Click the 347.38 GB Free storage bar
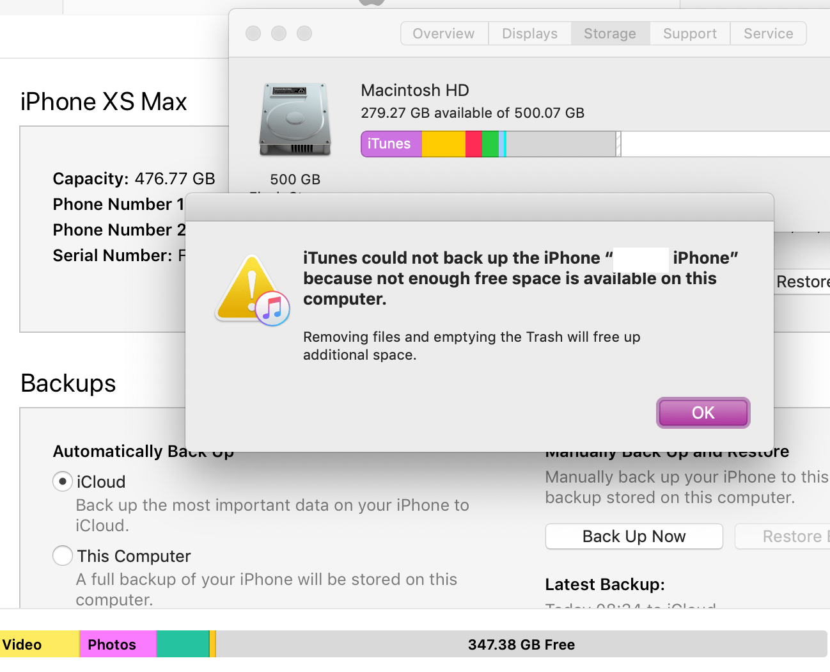 click(x=521, y=644)
